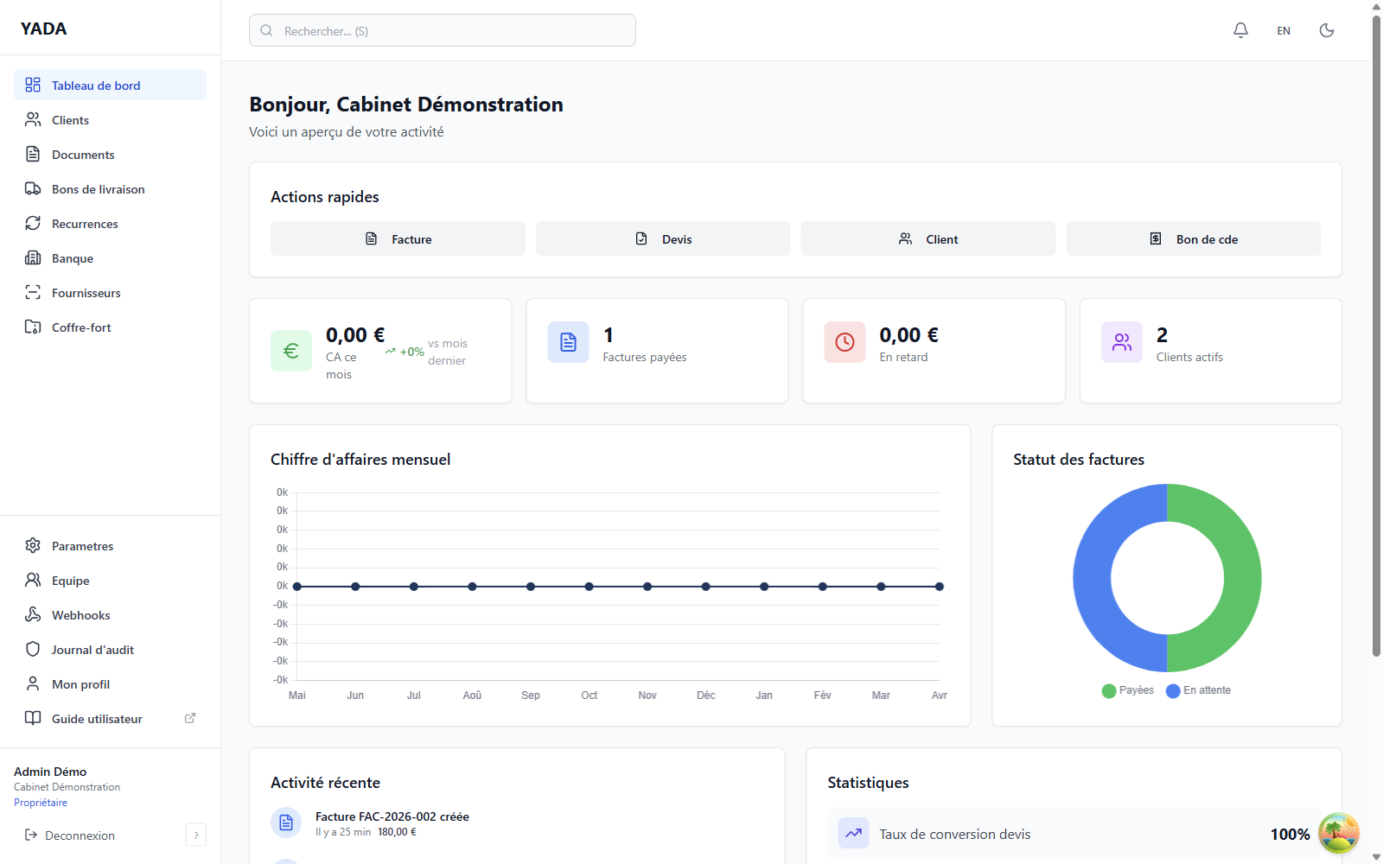Viewport: 1383px width, 864px height.
Task: Expand keyboard shortcuts help button
Action: click(x=196, y=835)
